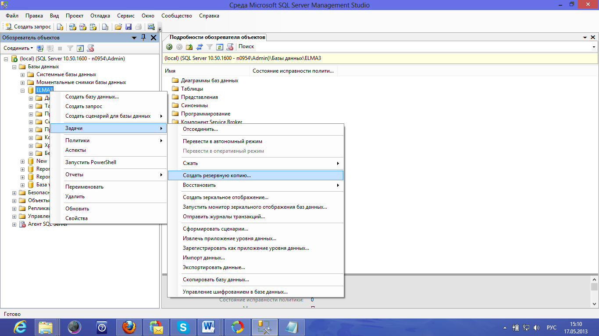
Task: Click the Создать запрос toolbar button
Action: [x=28, y=27]
